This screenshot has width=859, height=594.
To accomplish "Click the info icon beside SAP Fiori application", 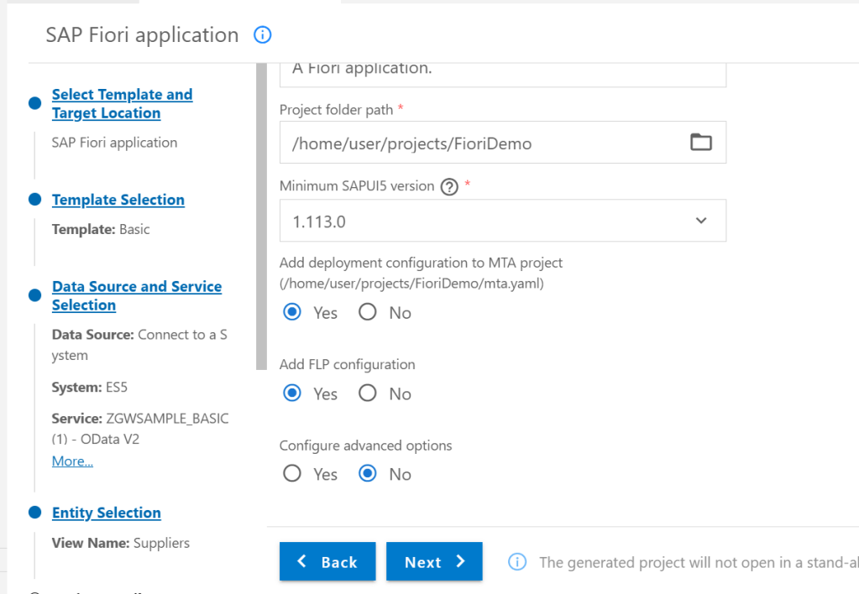I will [x=263, y=35].
